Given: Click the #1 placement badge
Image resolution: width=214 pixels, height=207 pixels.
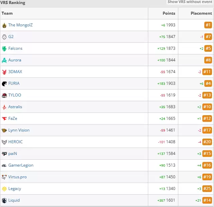Looking at the screenshot, I should click(x=208, y=25).
